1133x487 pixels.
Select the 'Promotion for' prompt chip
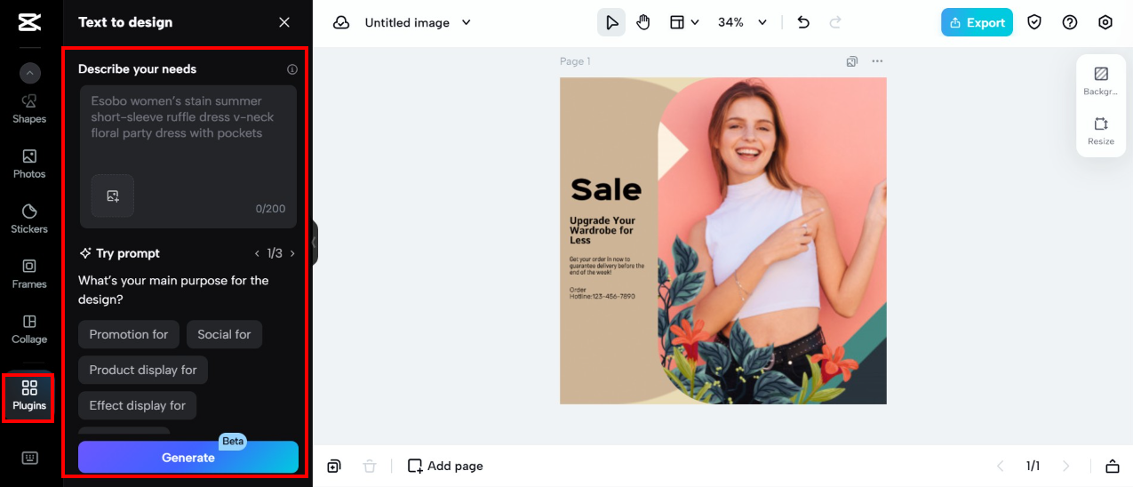coord(129,334)
